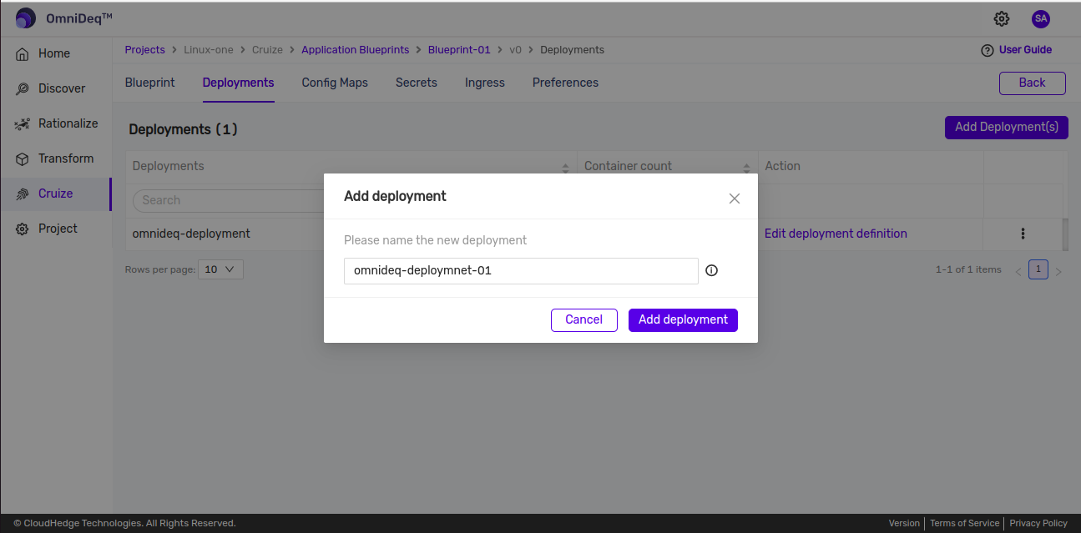Sort the Deployments column
This screenshot has width=1081, height=533.
[x=565, y=167]
